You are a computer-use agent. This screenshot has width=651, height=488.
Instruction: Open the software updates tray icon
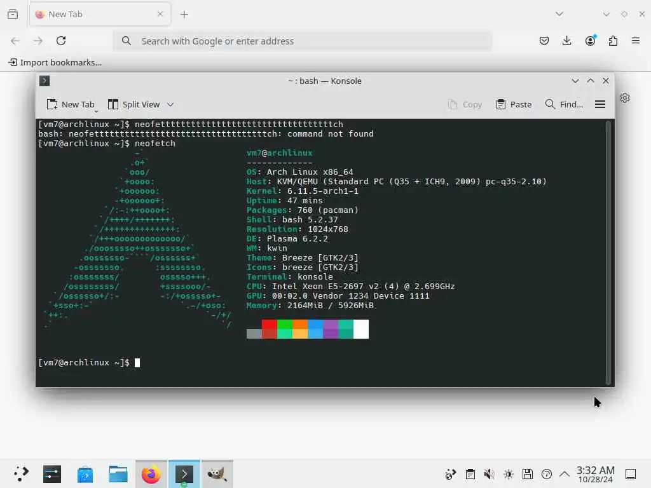pos(451,474)
